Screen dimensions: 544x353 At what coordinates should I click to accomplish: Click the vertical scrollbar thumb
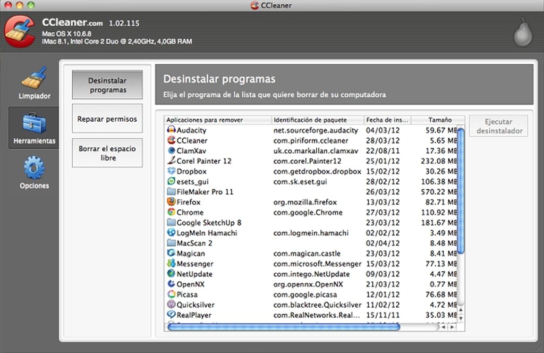[x=461, y=191]
